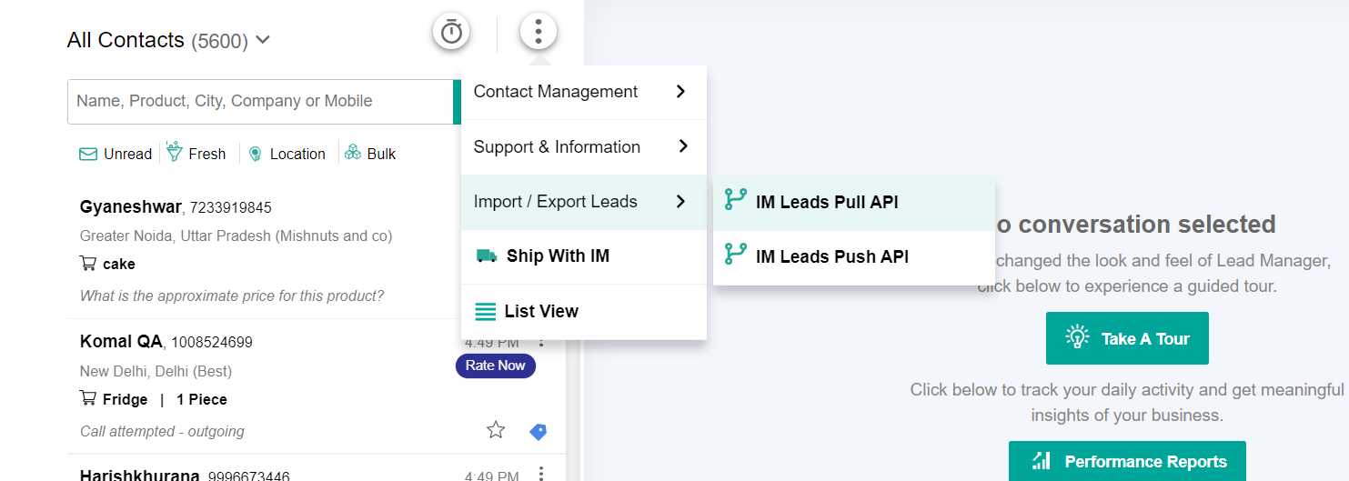Viewport: 1349px width, 481px height.
Task: Click the three-dot more options button
Action: 538,32
